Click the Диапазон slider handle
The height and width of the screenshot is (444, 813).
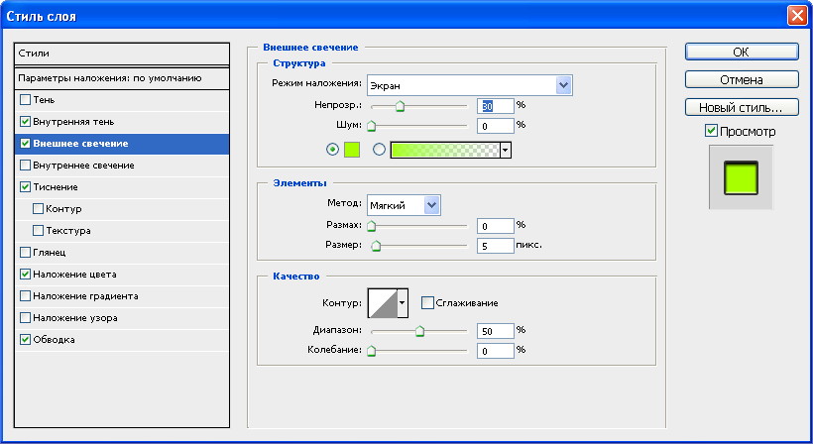click(419, 331)
